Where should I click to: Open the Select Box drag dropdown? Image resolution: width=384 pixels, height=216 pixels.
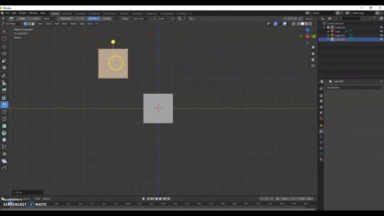pos(140,19)
